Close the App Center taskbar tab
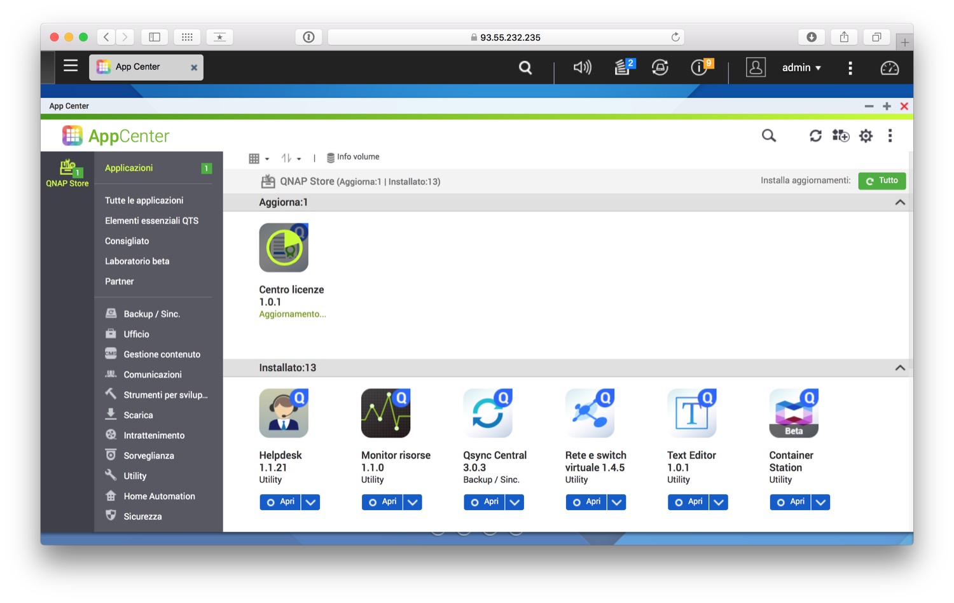Screen dimensions: 954x603 [x=194, y=67]
